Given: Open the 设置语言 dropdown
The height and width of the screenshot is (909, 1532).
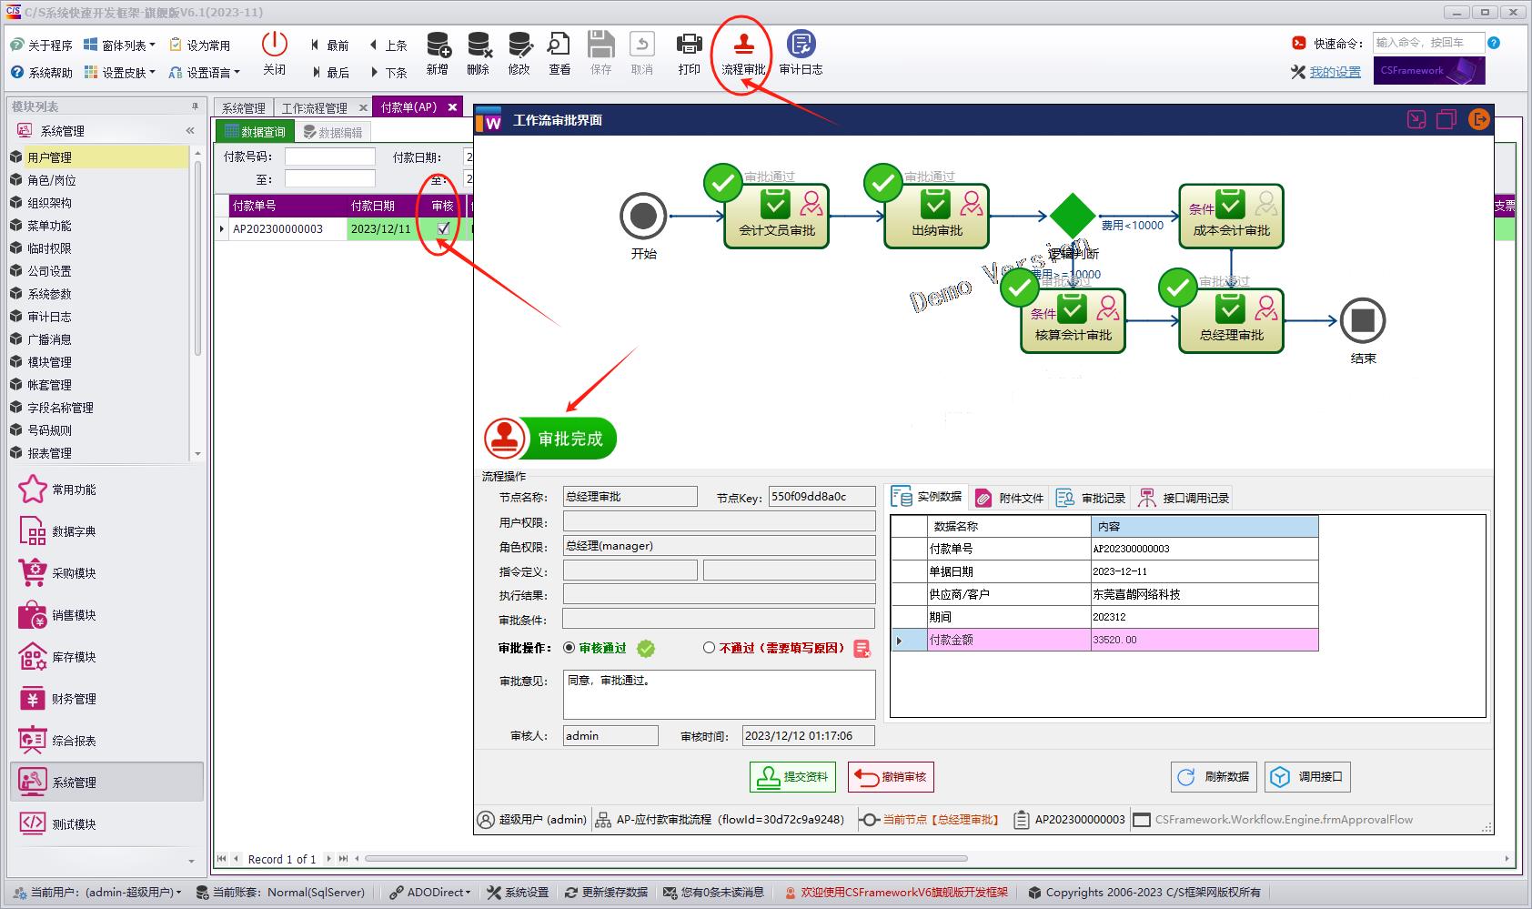Looking at the screenshot, I should 205,72.
